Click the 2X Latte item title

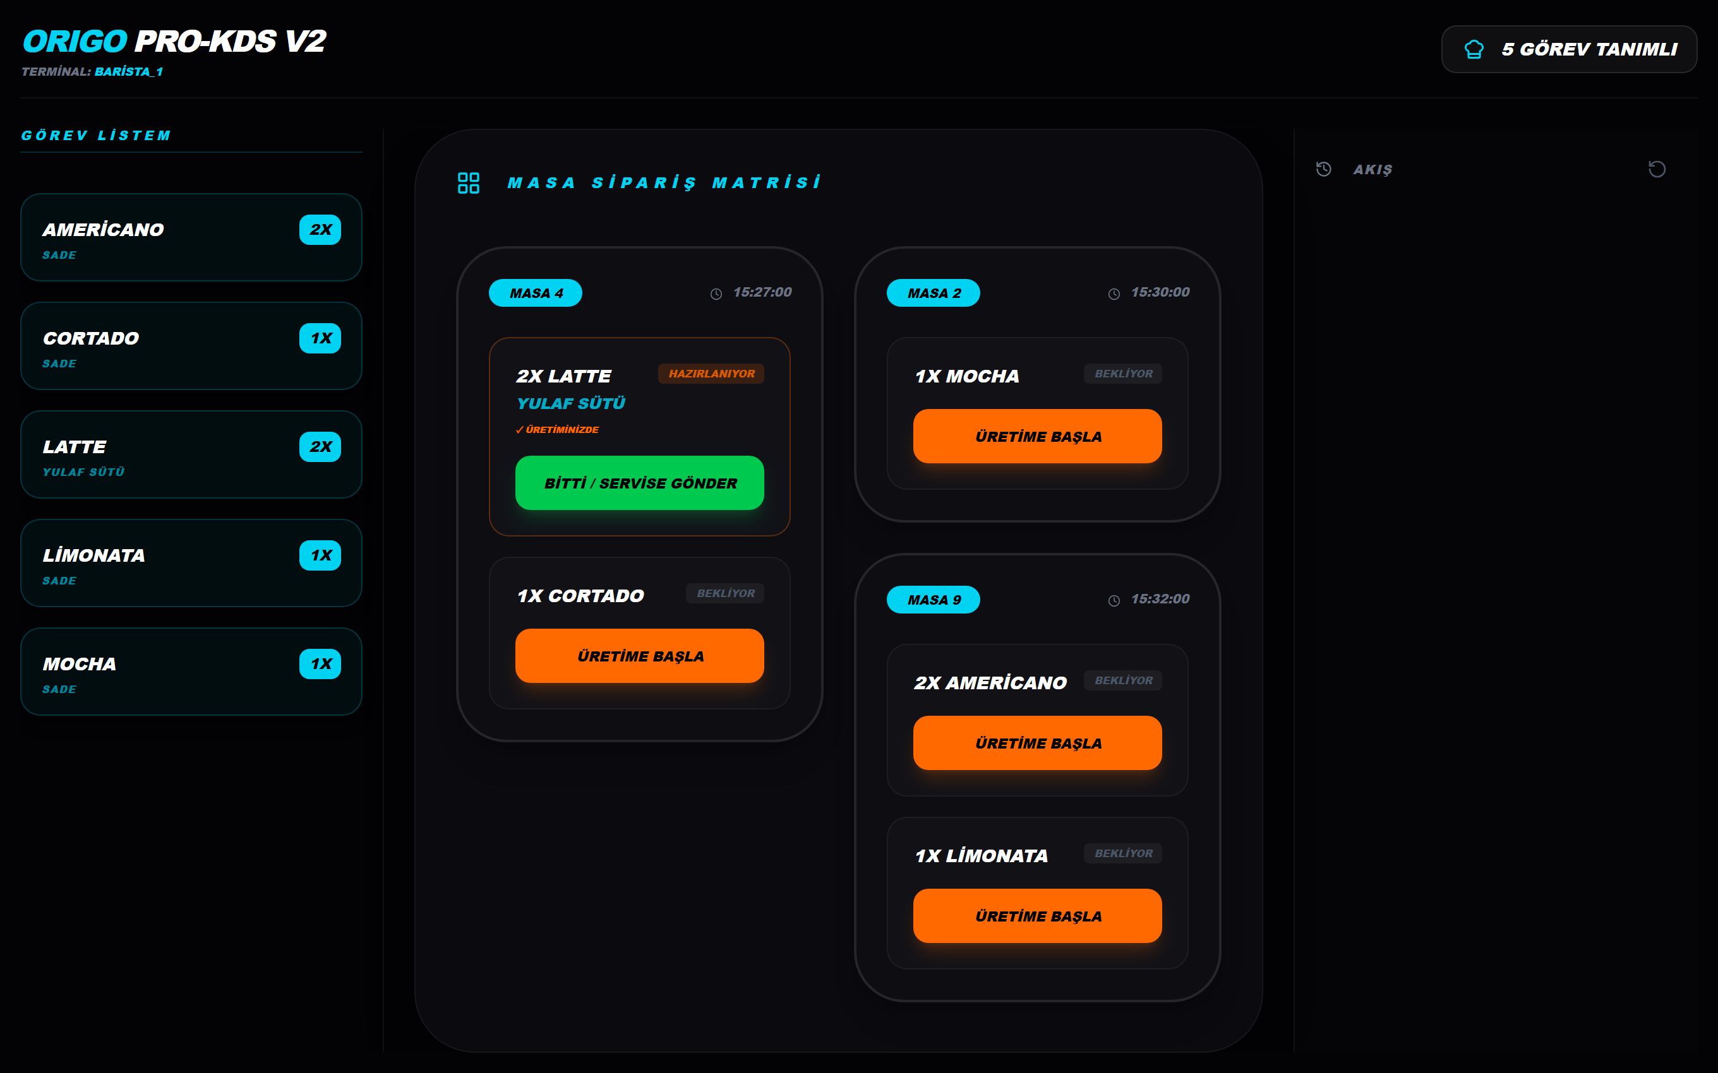(563, 376)
